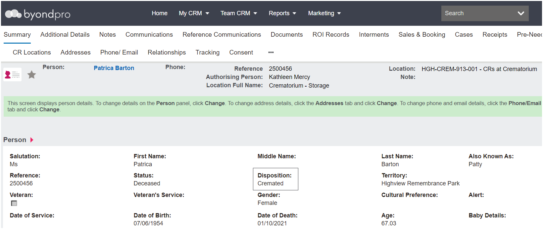Viewport: 543px width, 229px height.
Task: Open the Consent tab
Action: point(241,53)
